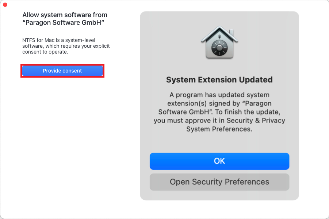Click the combination dial on the vault icon

pyautogui.click(x=219, y=48)
